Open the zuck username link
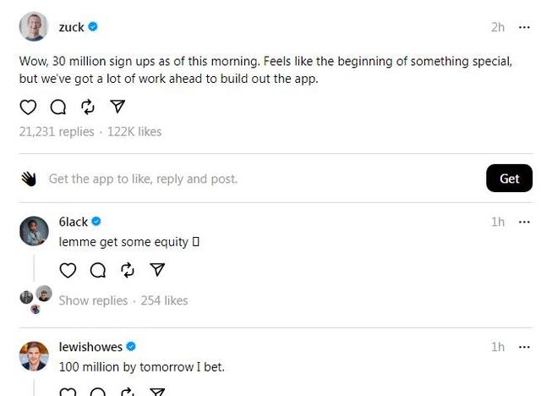This screenshot has height=396, width=541. click(x=71, y=27)
